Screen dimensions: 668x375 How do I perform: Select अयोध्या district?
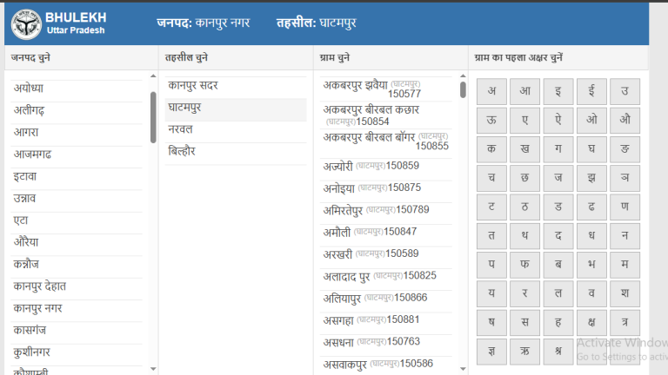click(x=29, y=89)
